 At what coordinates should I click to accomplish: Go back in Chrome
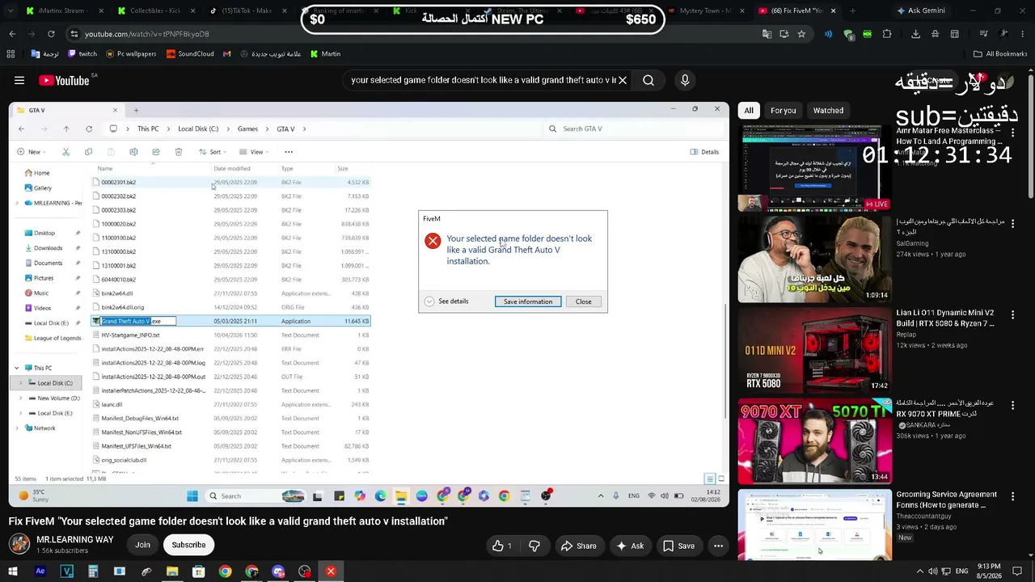coord(12,34)
